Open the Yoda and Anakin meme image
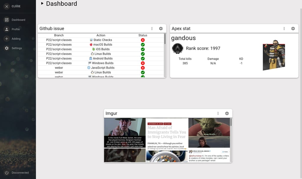This screenshot has width=302, height=179. coord(209,133)
